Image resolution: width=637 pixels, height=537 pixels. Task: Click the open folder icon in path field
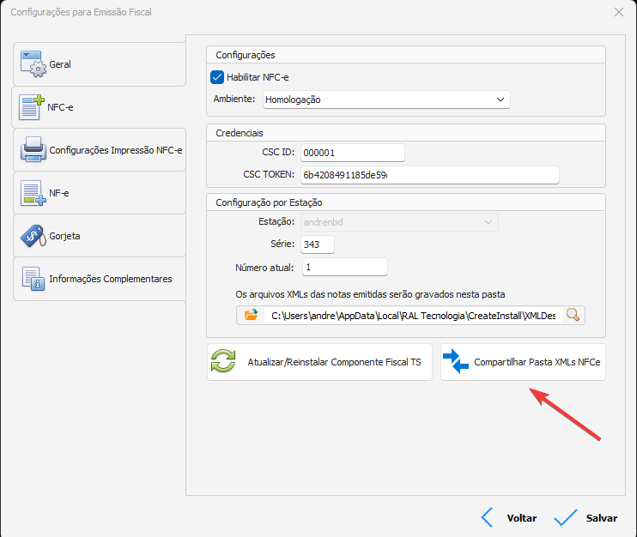tap(251, 315)
